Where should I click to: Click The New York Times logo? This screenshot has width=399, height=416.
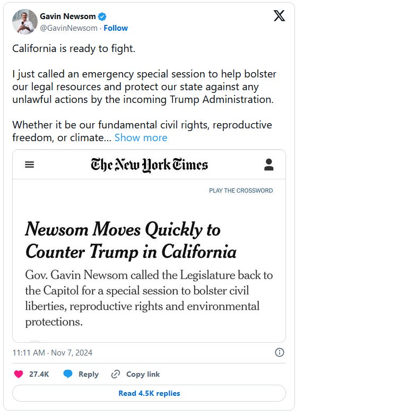(149, 164)
